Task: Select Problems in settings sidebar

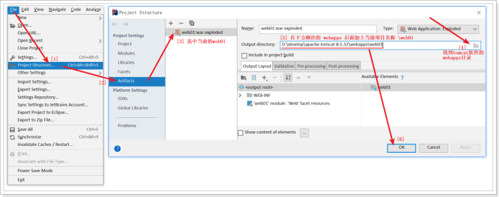Action: pos(127,126)
